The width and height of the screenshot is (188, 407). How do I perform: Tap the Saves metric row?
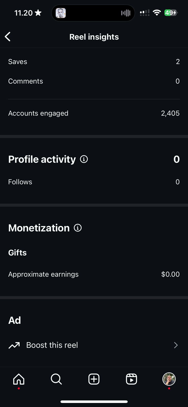[94, 62]
